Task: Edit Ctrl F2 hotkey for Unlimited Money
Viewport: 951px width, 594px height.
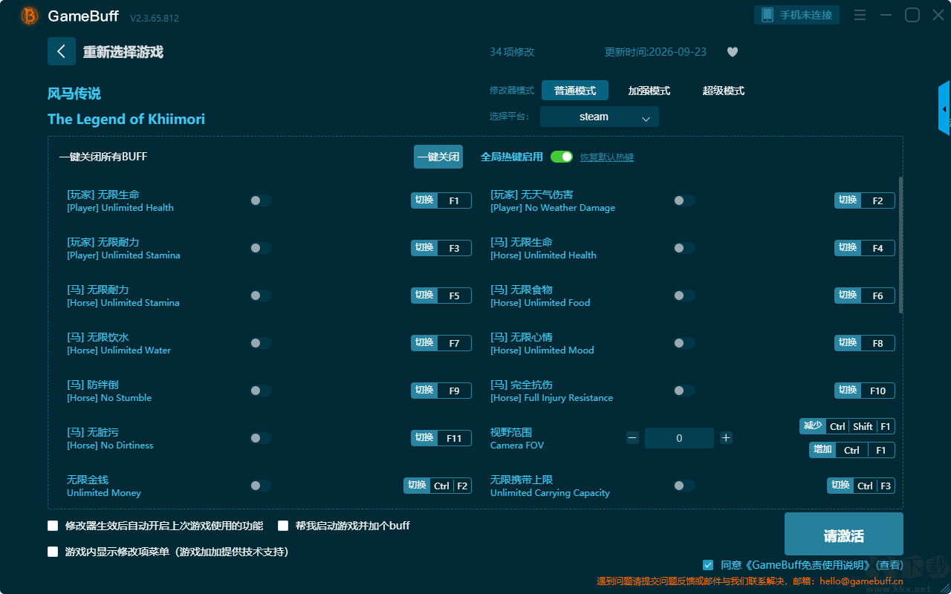Action: [438, 486]
